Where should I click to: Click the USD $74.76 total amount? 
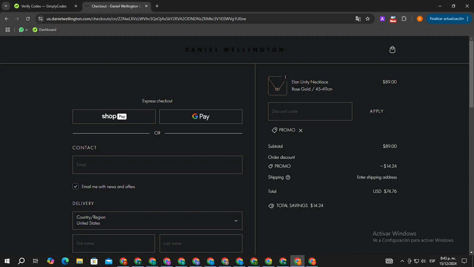pos(385,191)
